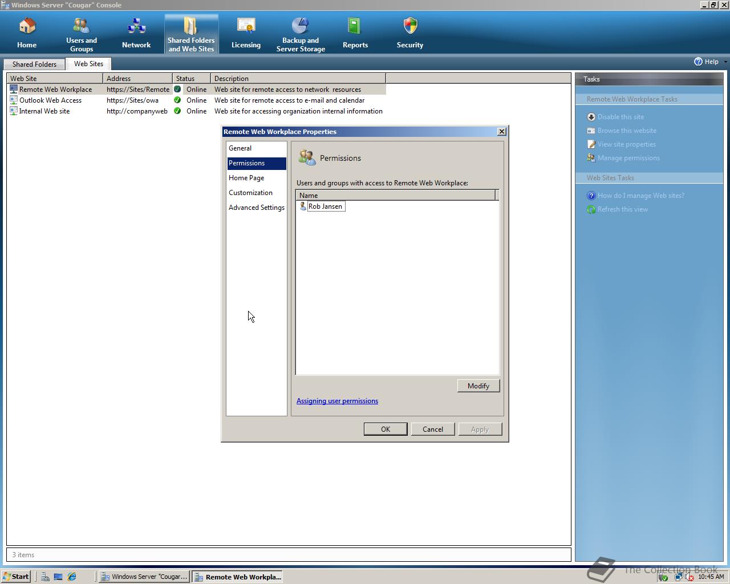Select Permissions page in dialog
The image size is (730, 584).
[x=257, y=163]
